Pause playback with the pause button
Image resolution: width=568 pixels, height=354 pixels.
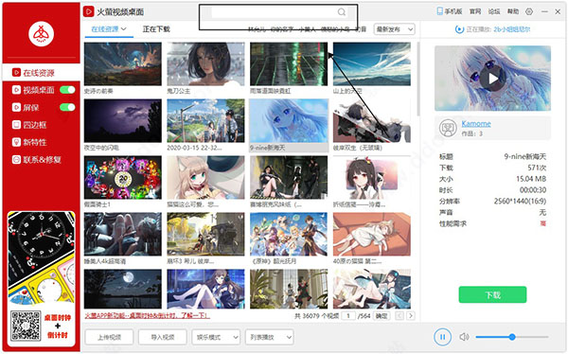tap(442, 337)
